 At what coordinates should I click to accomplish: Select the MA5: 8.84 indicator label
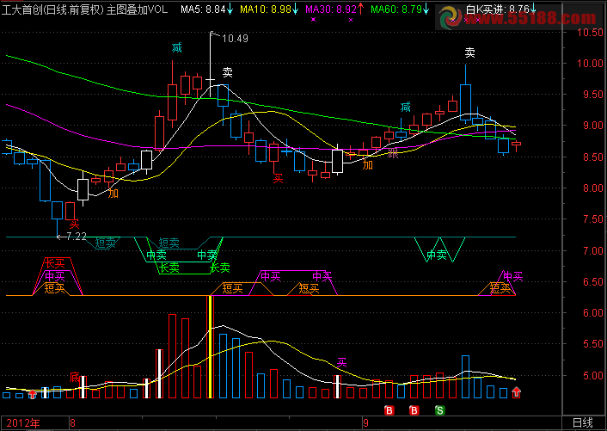pyautogui.click(x=203, y=9)
